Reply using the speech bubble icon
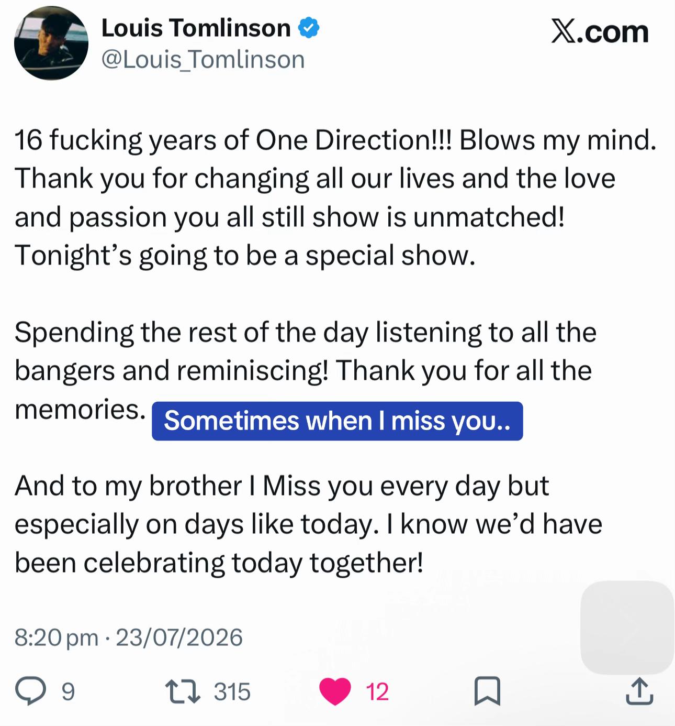The width and height of the screenshot is (675, 726). [30, 691]
